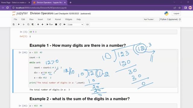Rename notebook title Division Operators

pyautogui.click(x=42, y=13)
